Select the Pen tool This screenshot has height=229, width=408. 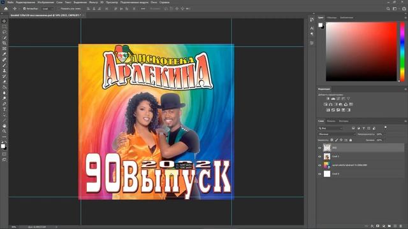click(x=4, y=104)
